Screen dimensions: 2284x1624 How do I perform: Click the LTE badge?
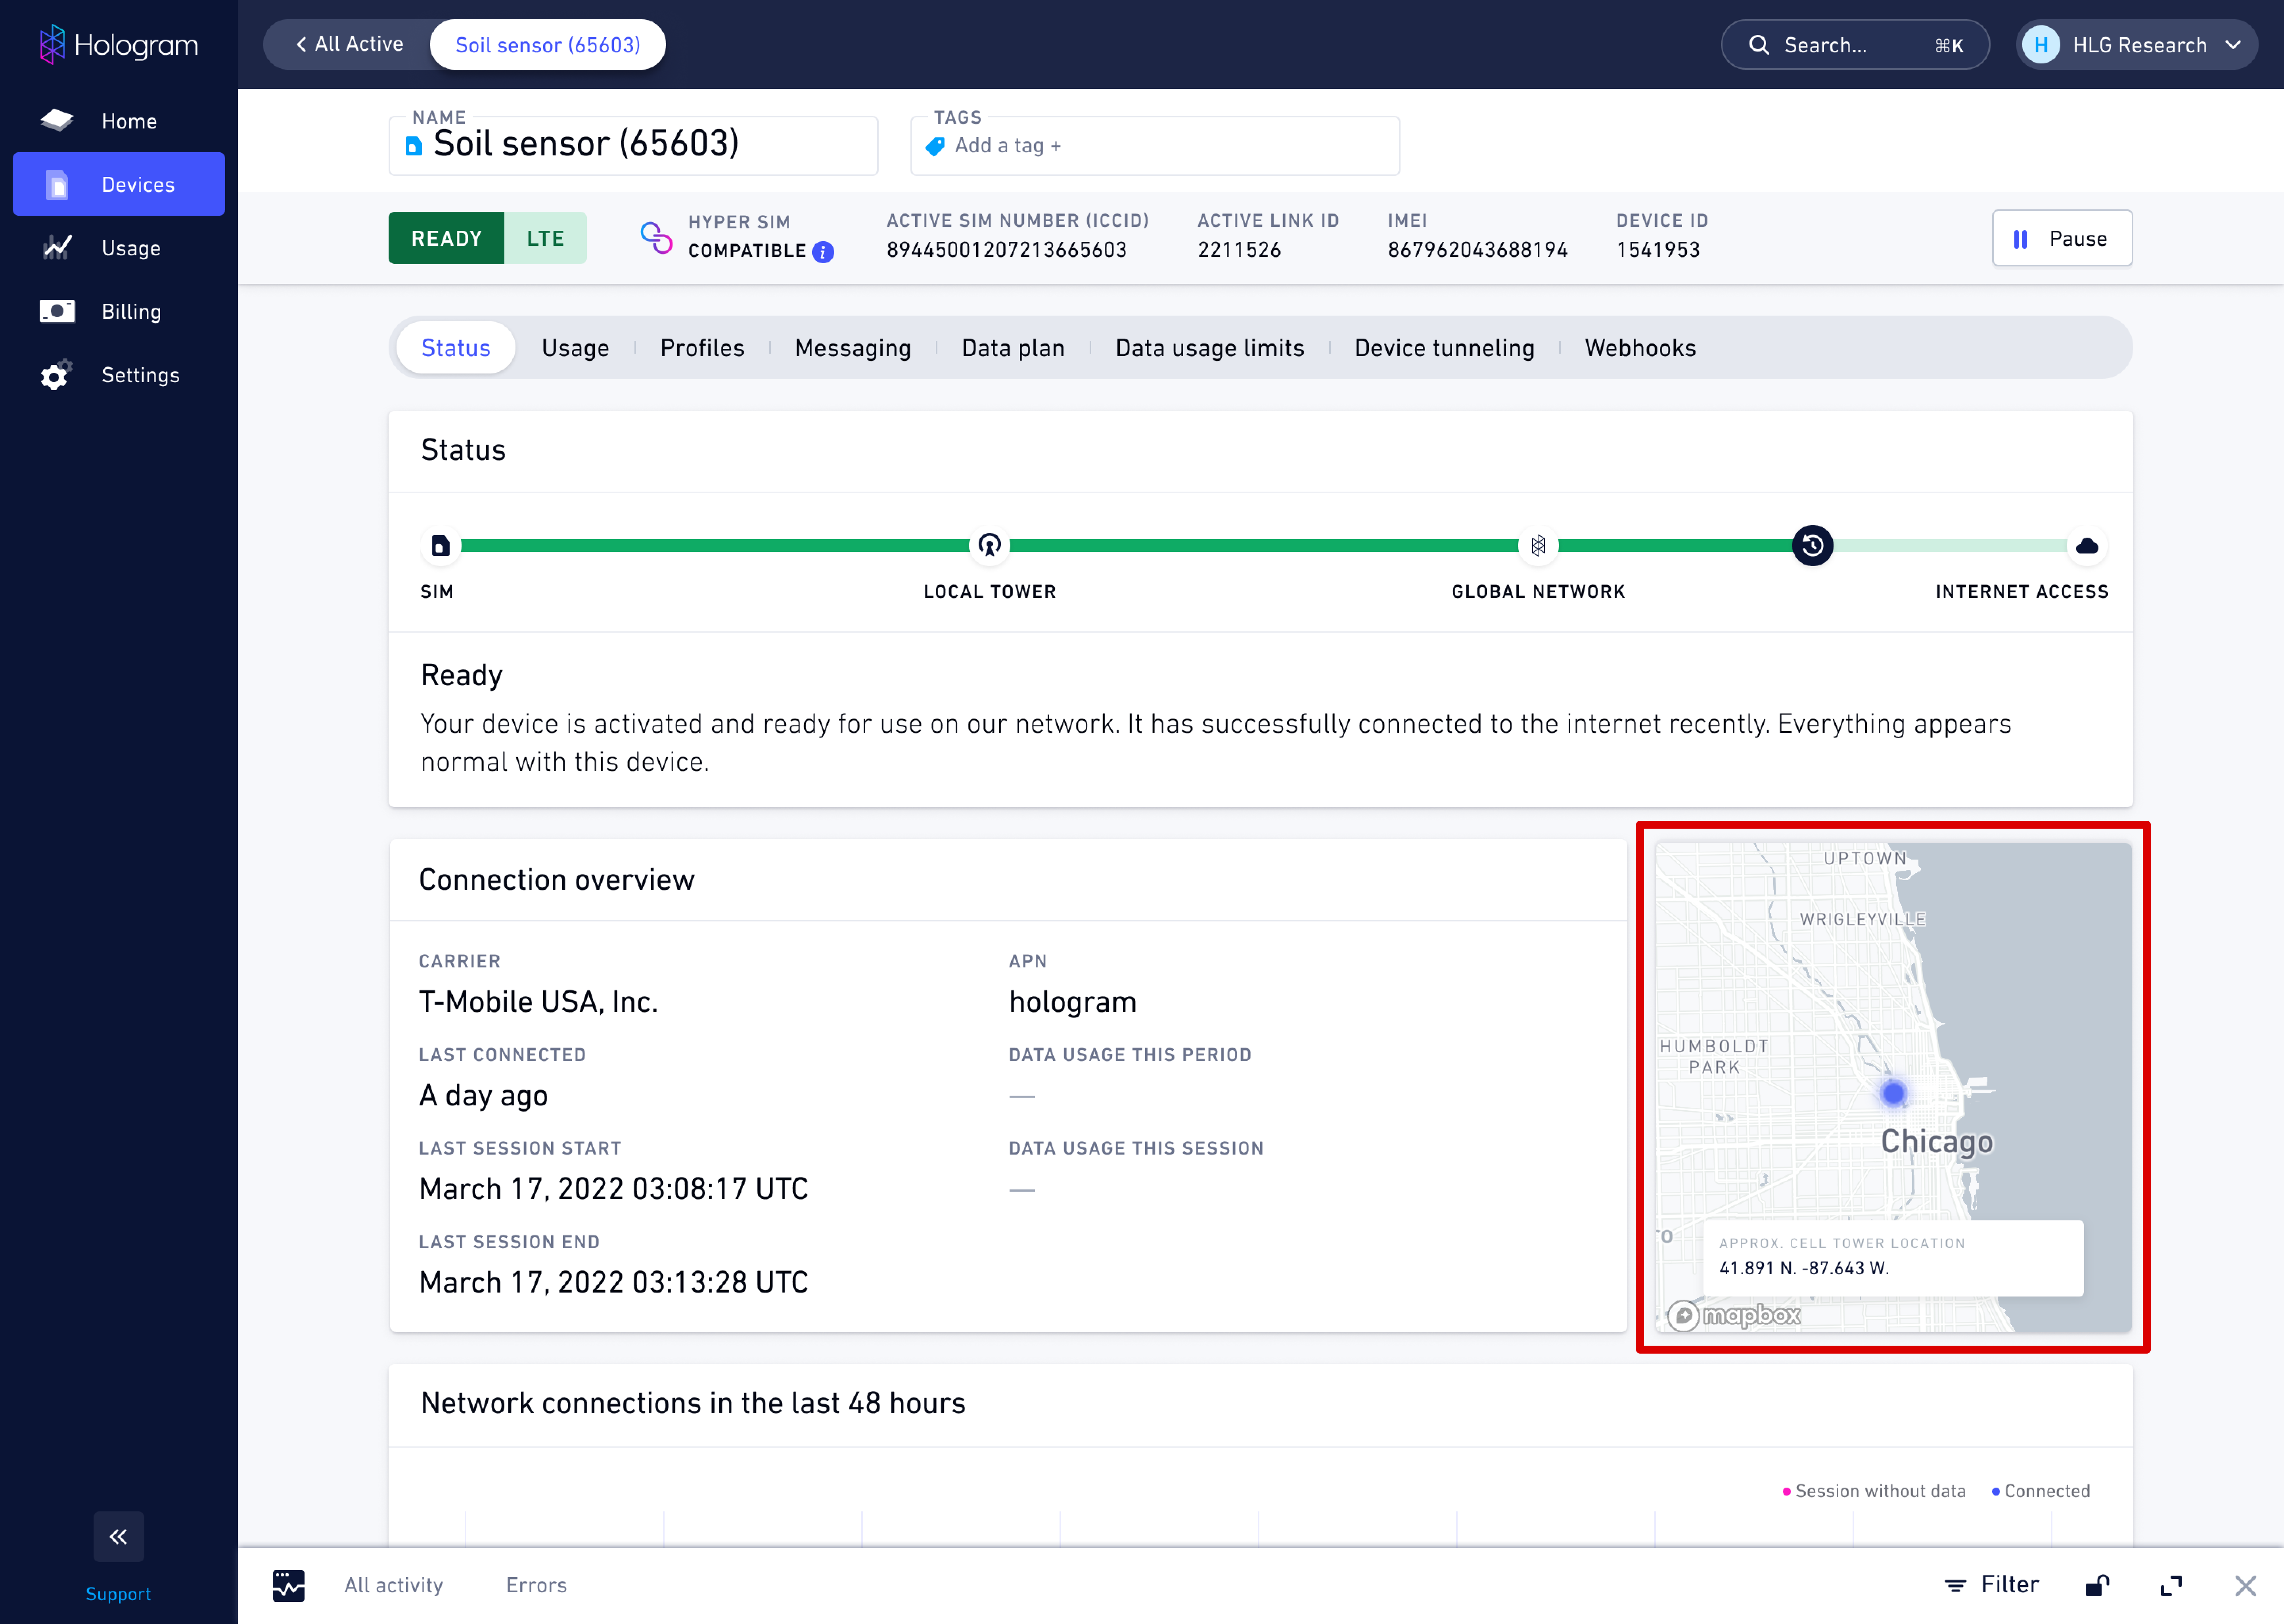[546, 238]
